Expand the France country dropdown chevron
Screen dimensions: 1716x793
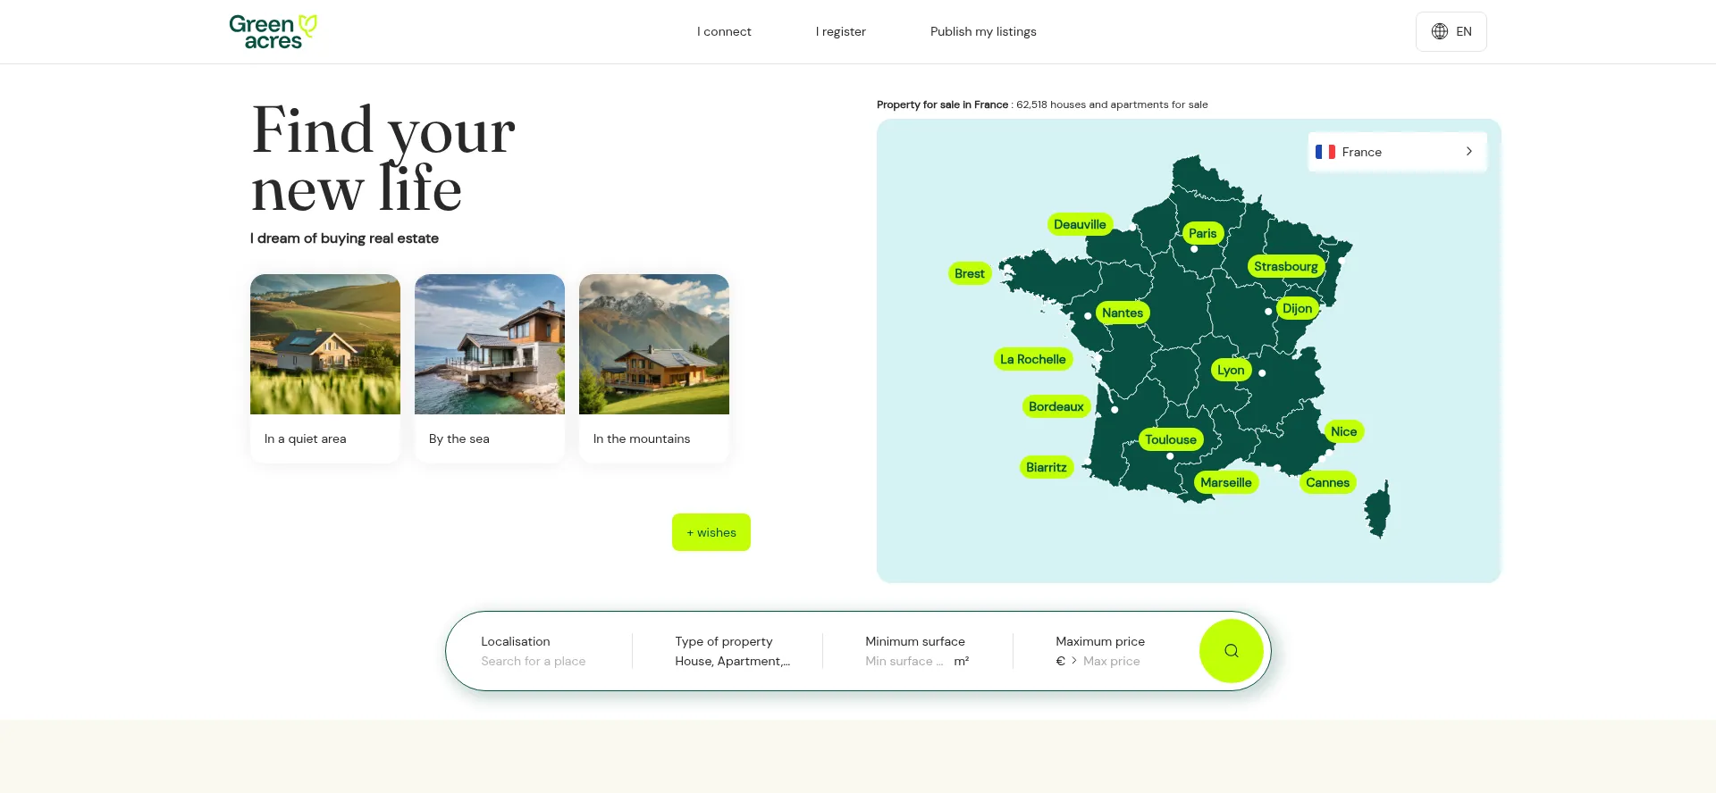click(x=1468, y=152)
